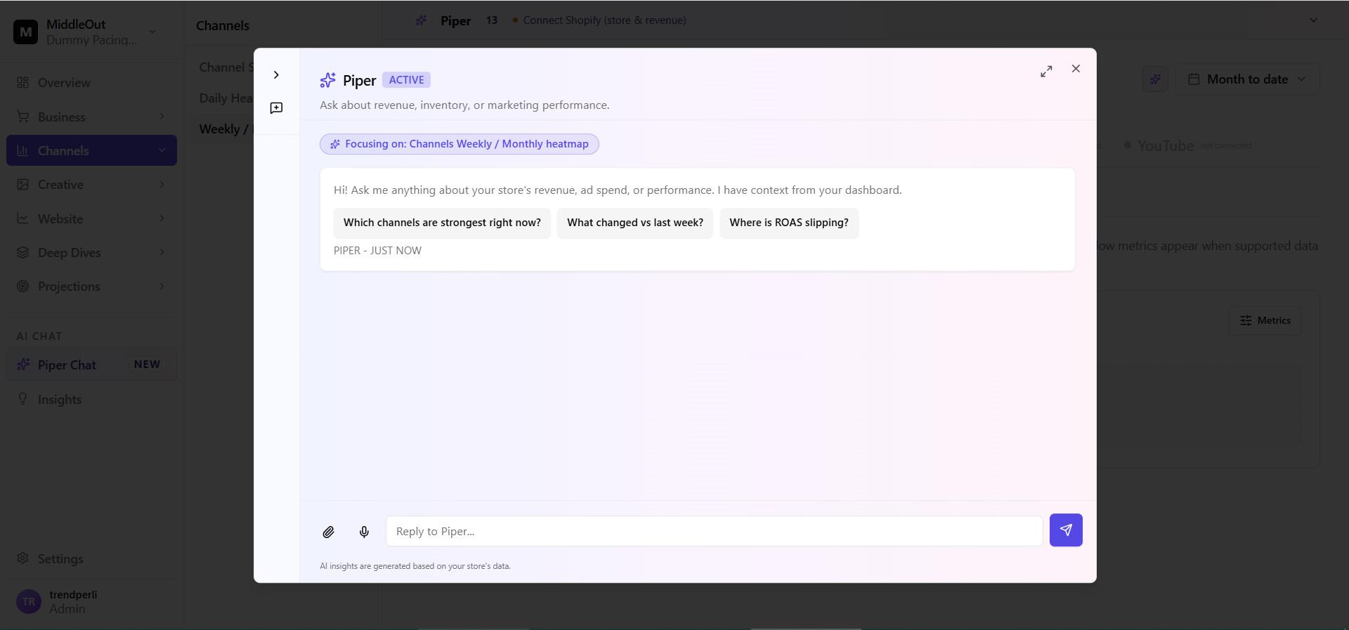
Task: Open the Daily heatmap channel submenu item
Action: (x=226, y=98)
